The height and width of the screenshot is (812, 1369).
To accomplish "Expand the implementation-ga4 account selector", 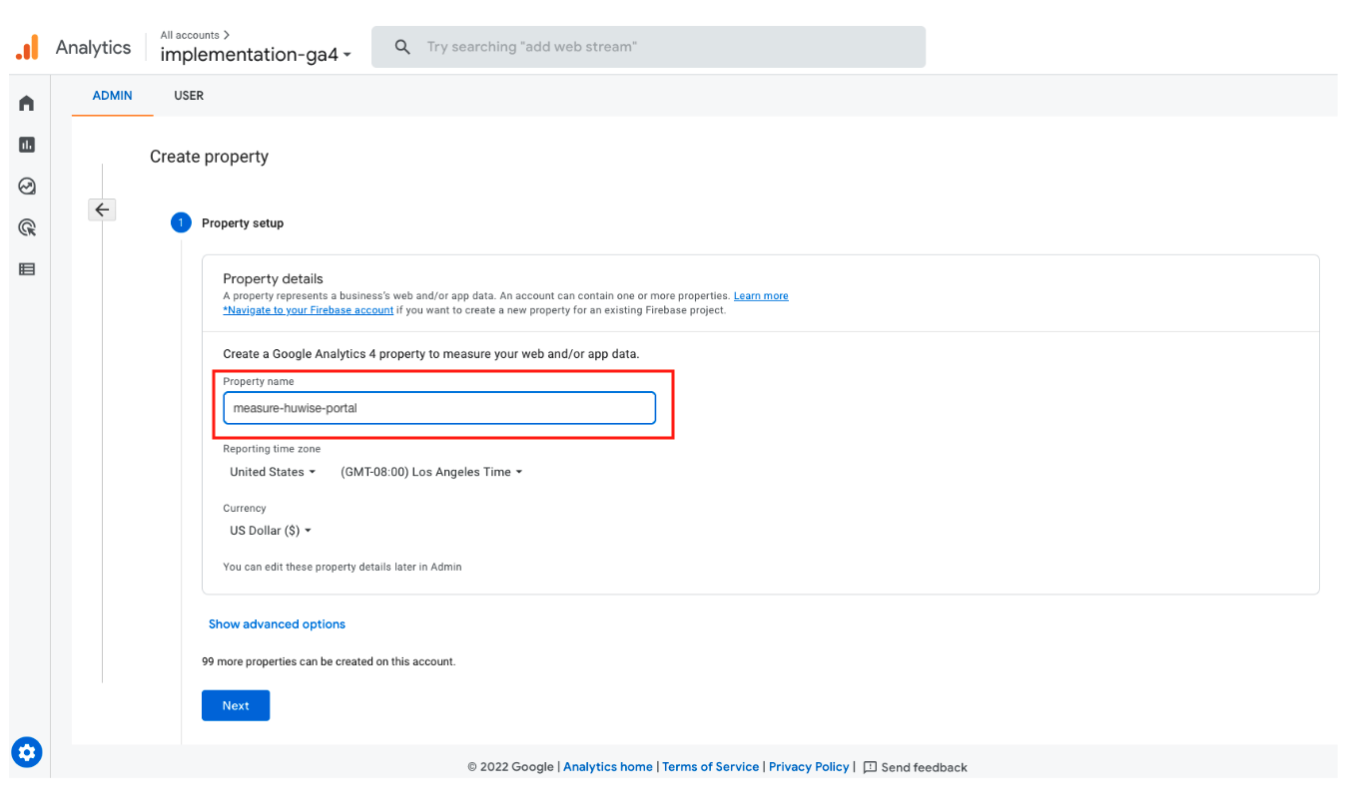I will pos(256,55).
